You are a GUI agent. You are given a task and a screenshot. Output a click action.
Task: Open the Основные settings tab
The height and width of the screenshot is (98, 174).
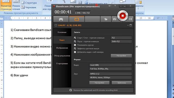pyautogui.click(x=62, y=32)
